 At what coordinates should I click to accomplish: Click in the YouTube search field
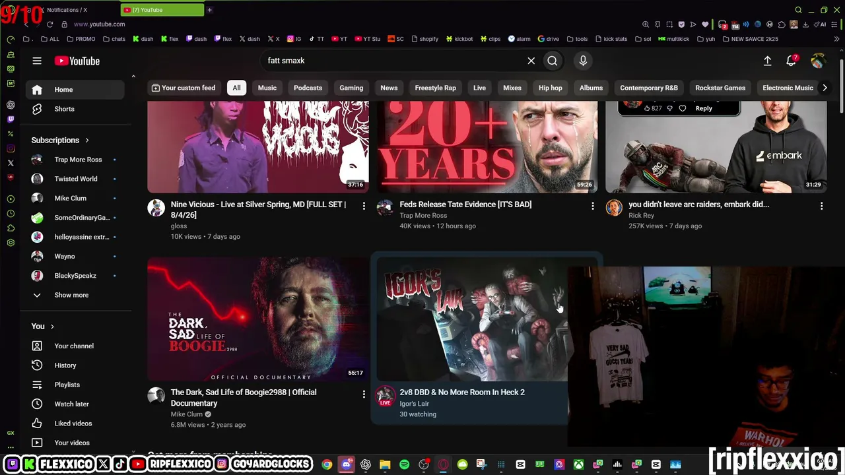coord(393,61)
